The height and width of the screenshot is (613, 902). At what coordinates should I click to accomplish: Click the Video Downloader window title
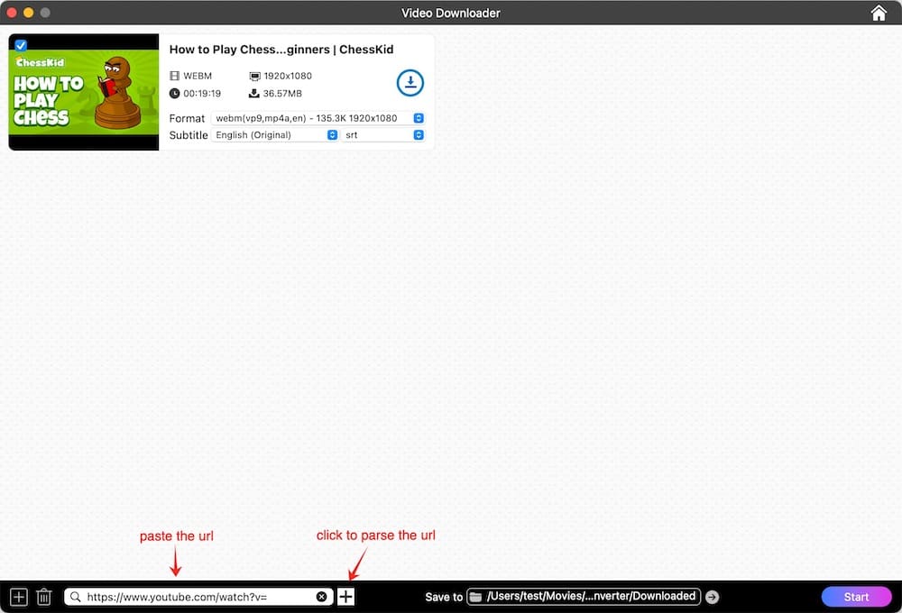[451, 13]
